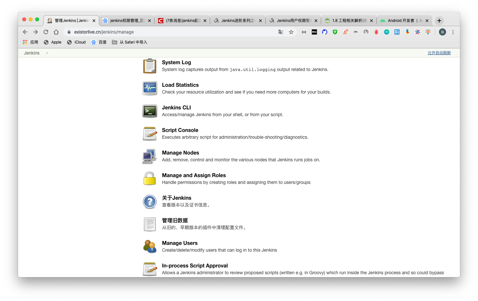Screen dimensions: 478x301
Task: Click the Jenkins CLI terminal icon
Action: click(x=149, y=111)
